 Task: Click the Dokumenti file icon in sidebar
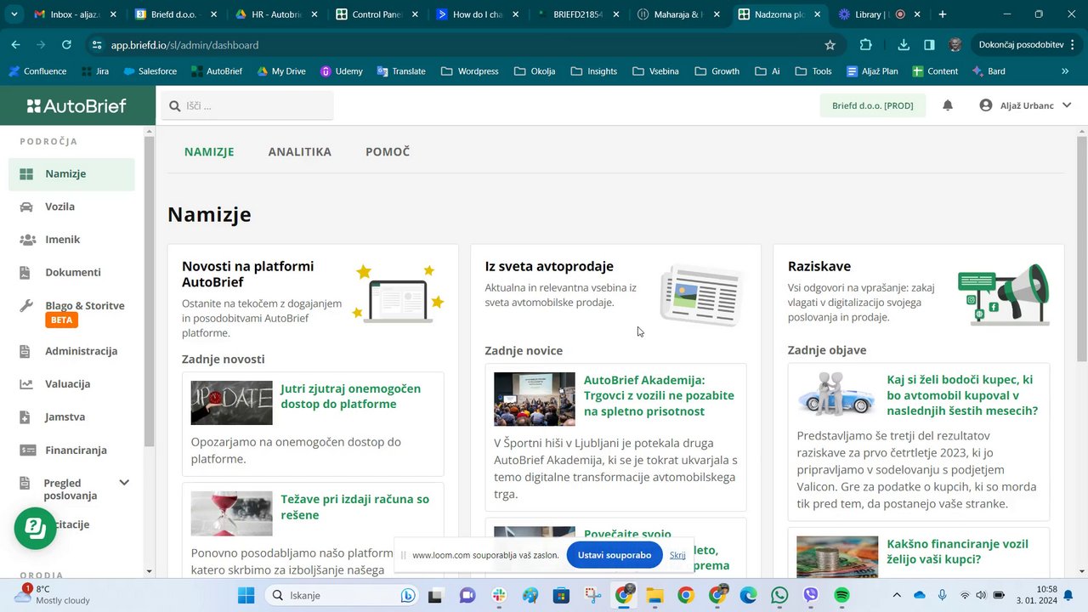26,273
